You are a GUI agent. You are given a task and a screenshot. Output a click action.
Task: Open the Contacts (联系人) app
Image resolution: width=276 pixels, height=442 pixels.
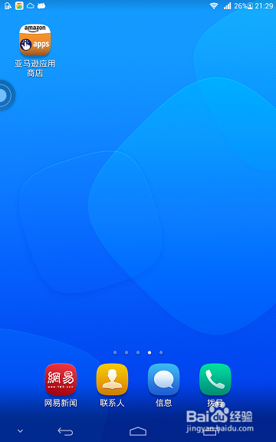(112, 379)
